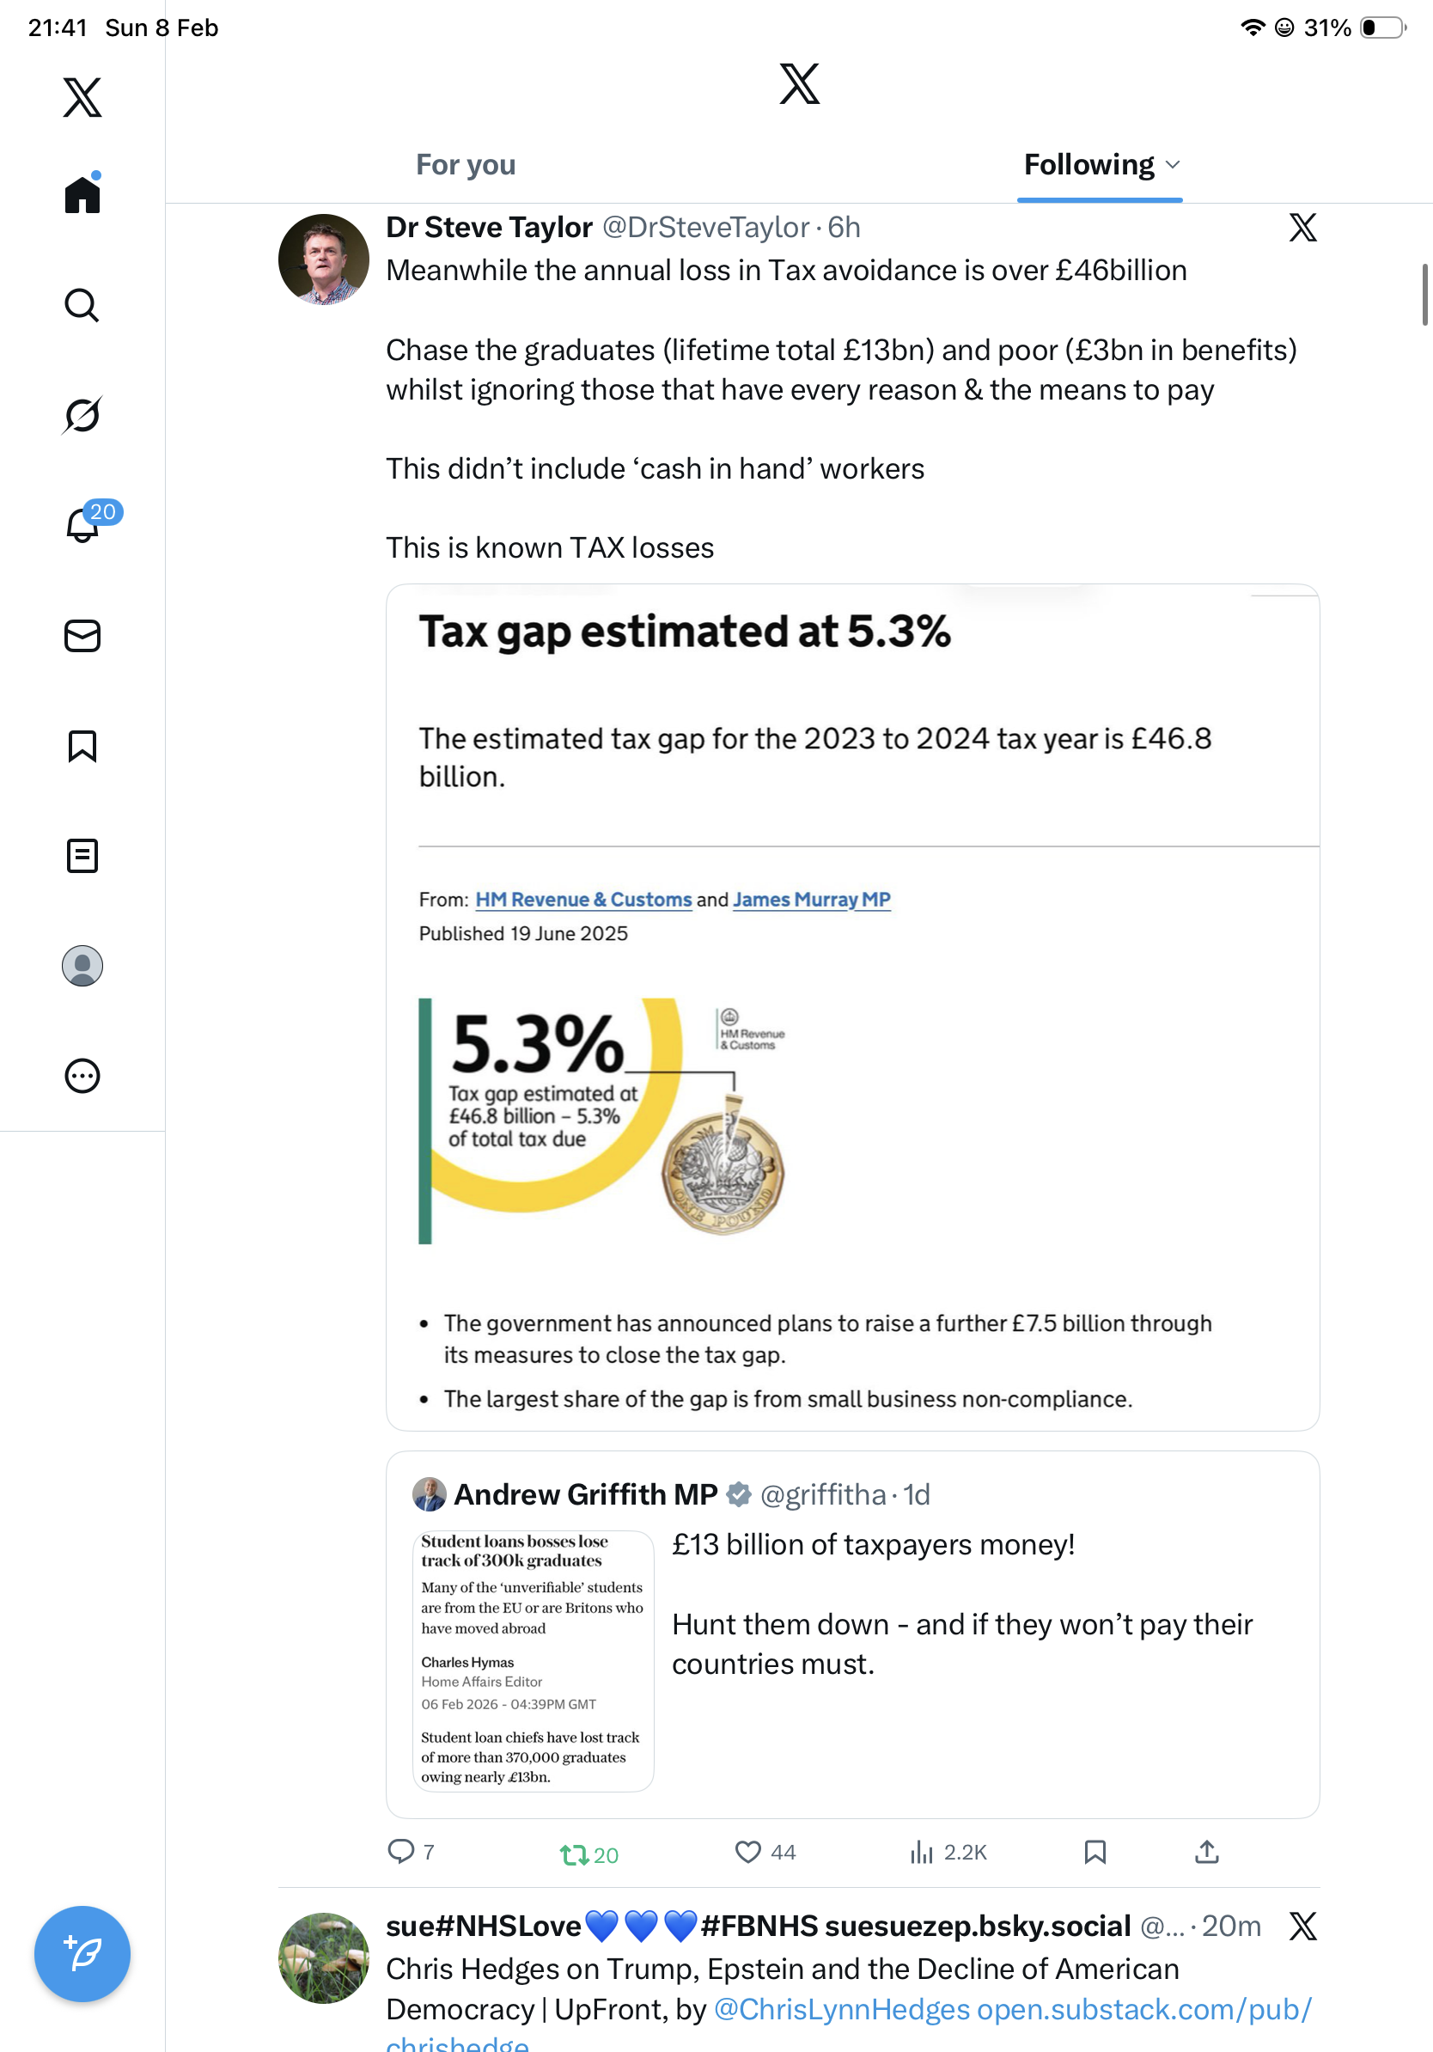Bookmark Dr Steve Taylor's post
Viewport: 1433px width, 2052px height.
point(1095,1852)
